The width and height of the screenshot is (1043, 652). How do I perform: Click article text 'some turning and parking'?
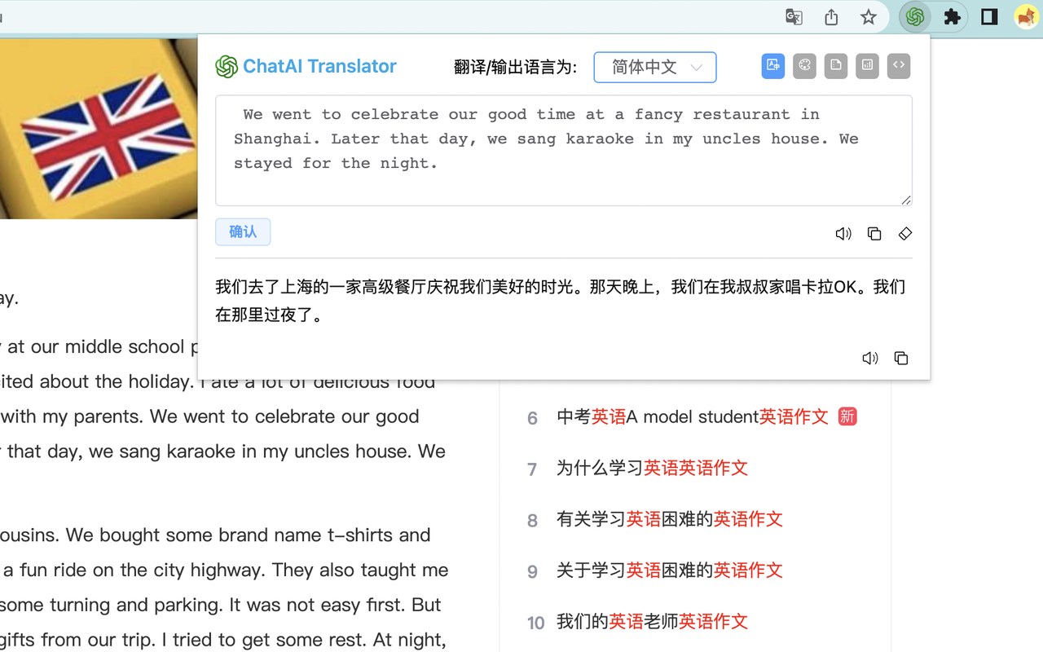(x=113, y=605)
